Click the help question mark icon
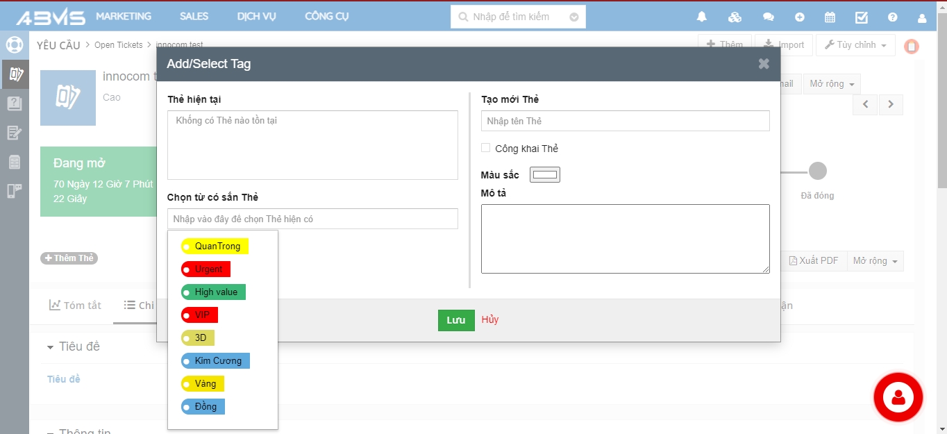The image size is (947, 434). [x=893, y=17]
